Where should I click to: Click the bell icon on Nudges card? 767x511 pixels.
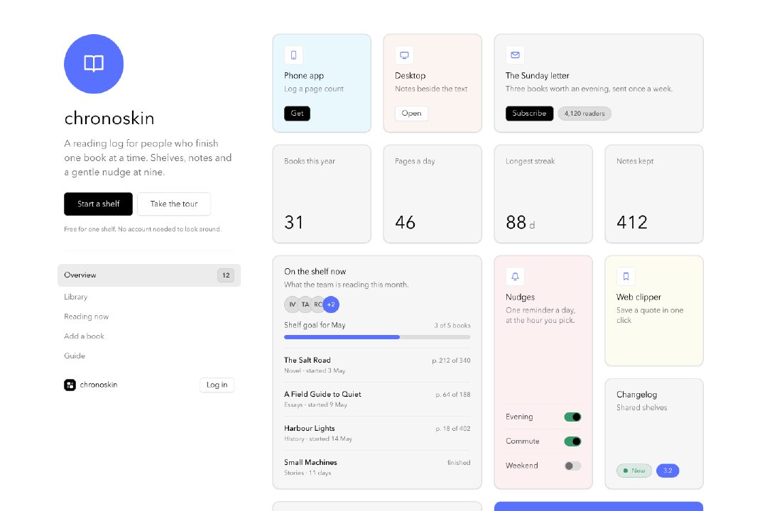point(515,277)
